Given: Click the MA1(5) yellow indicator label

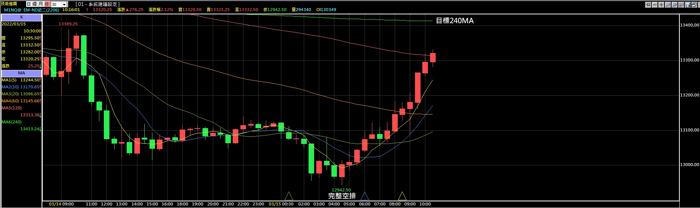Looking at the screenshot, I should pos(9,80).
